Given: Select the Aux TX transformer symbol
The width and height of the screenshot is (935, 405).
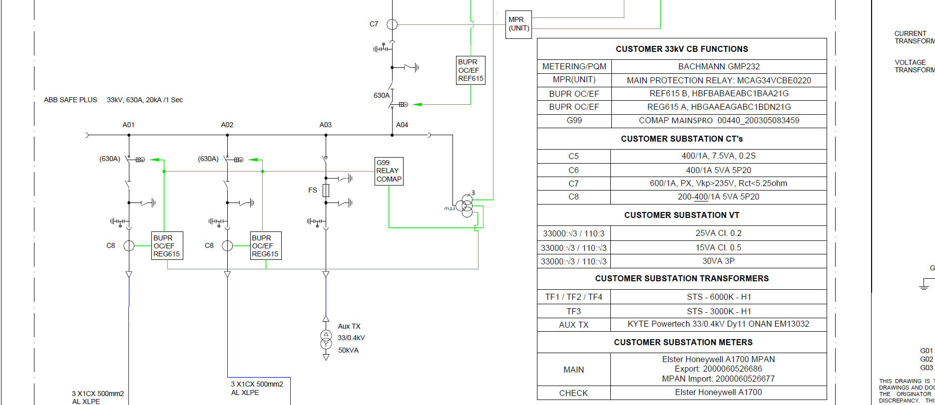Looking at the screenshot, I should pyautogui.click(x=326, y=339).
